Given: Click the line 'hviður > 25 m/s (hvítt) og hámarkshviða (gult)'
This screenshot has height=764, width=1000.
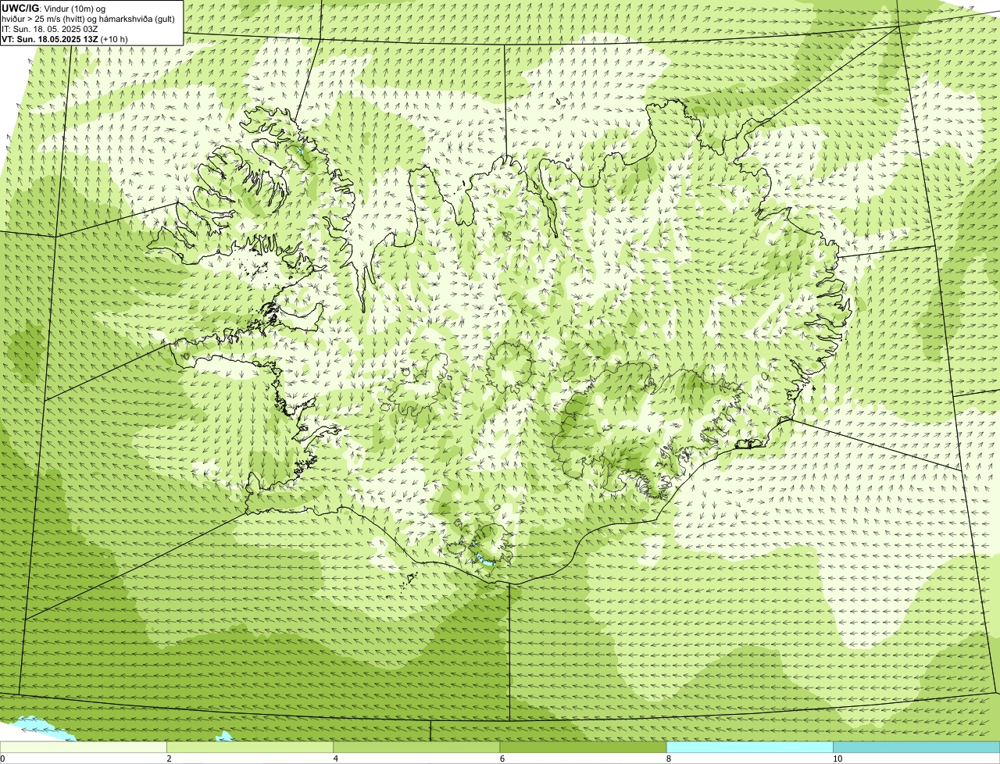Looking at the screenshot, I should click(88, 19).
